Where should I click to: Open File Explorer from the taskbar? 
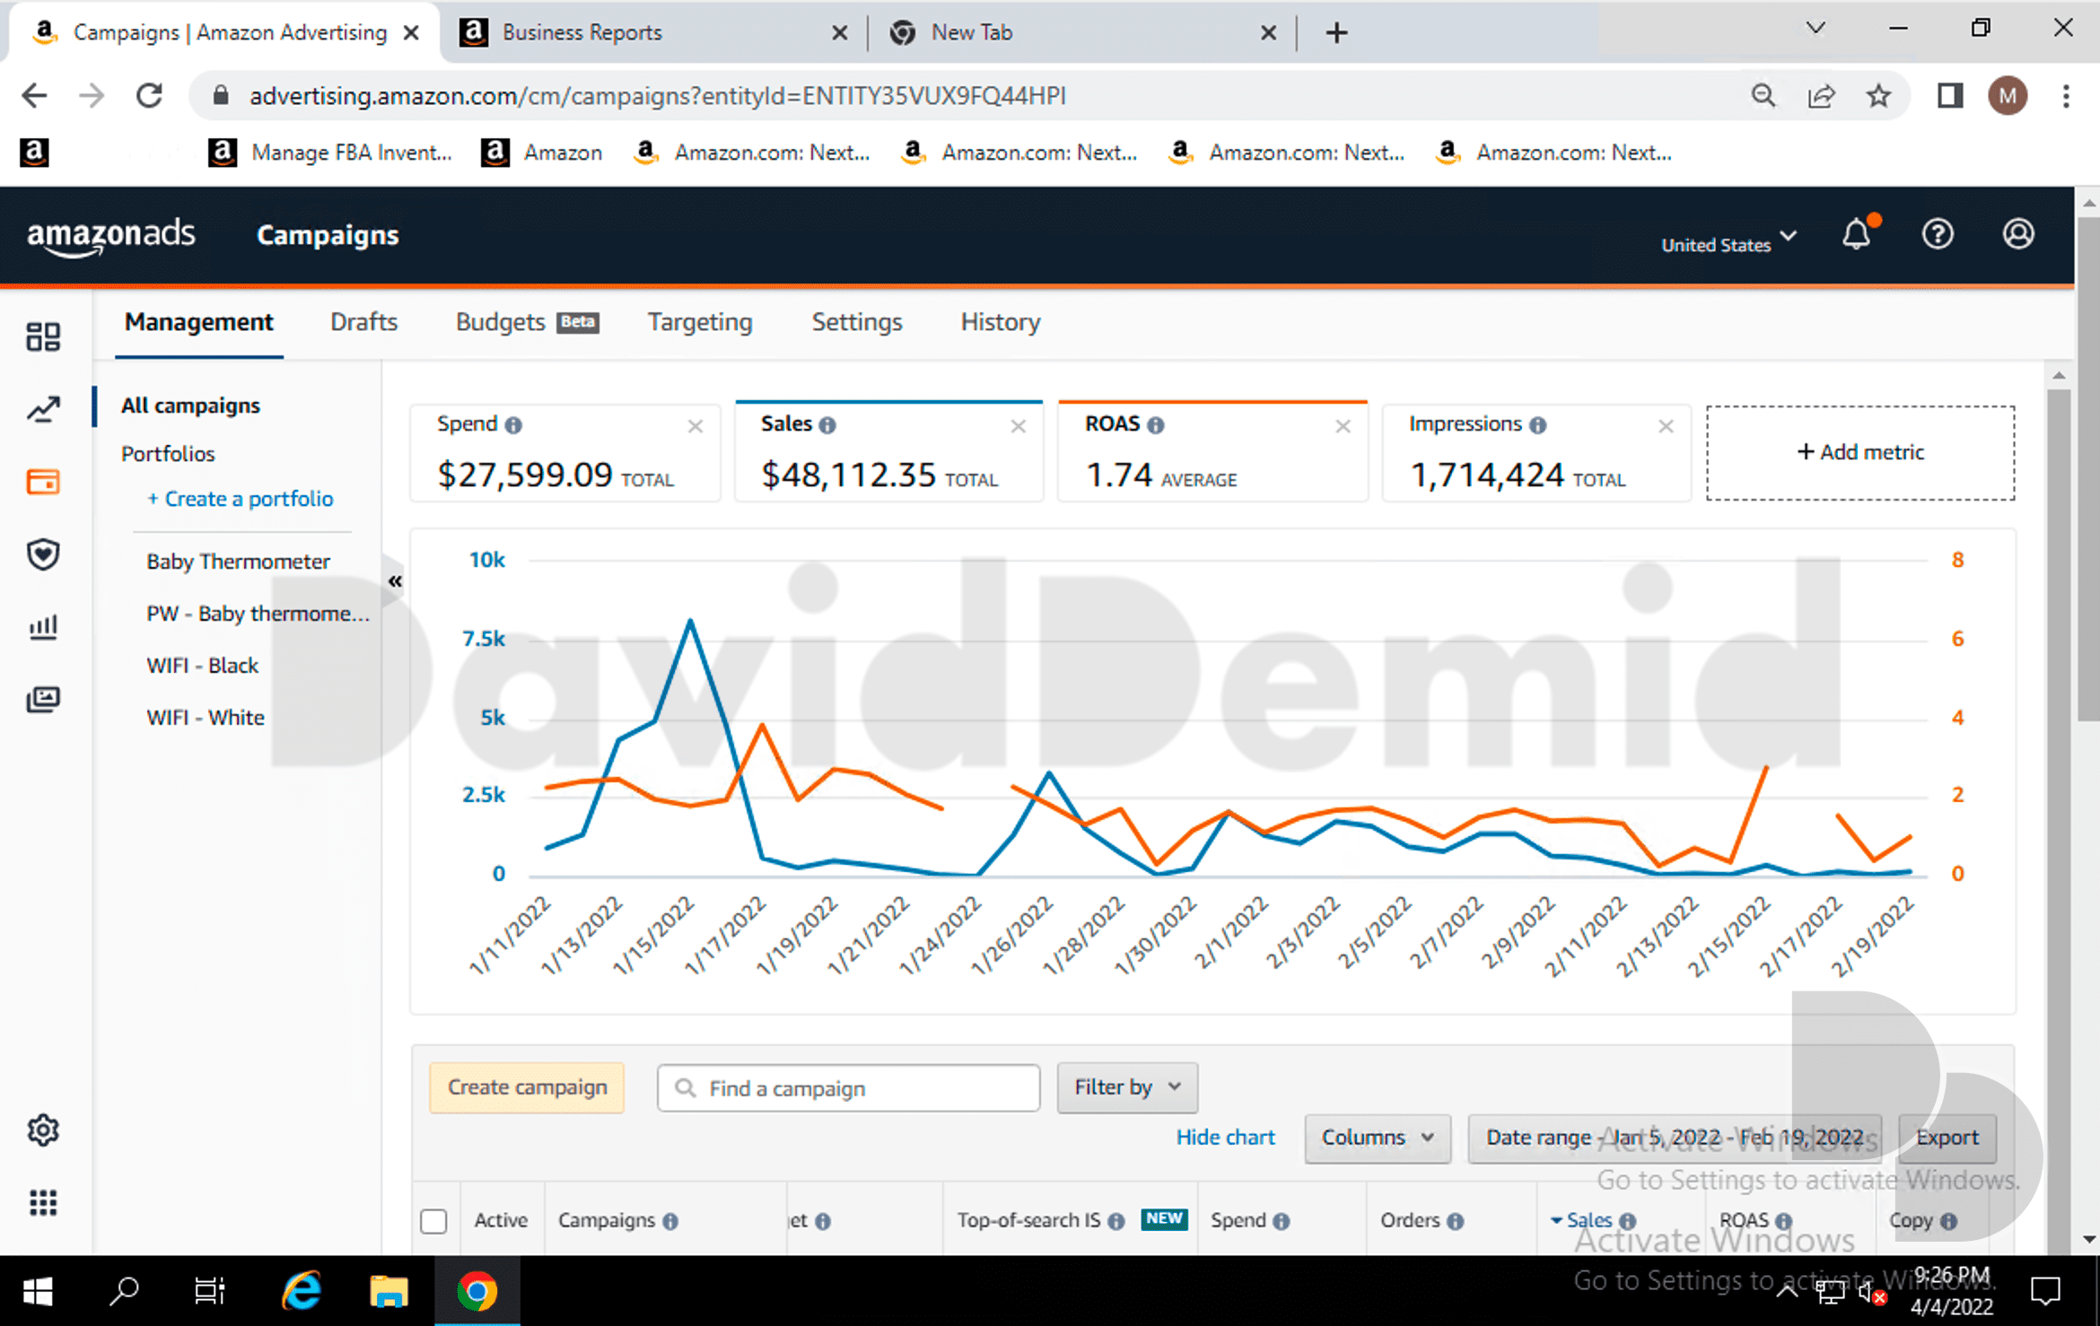(x=389, y=1291)
